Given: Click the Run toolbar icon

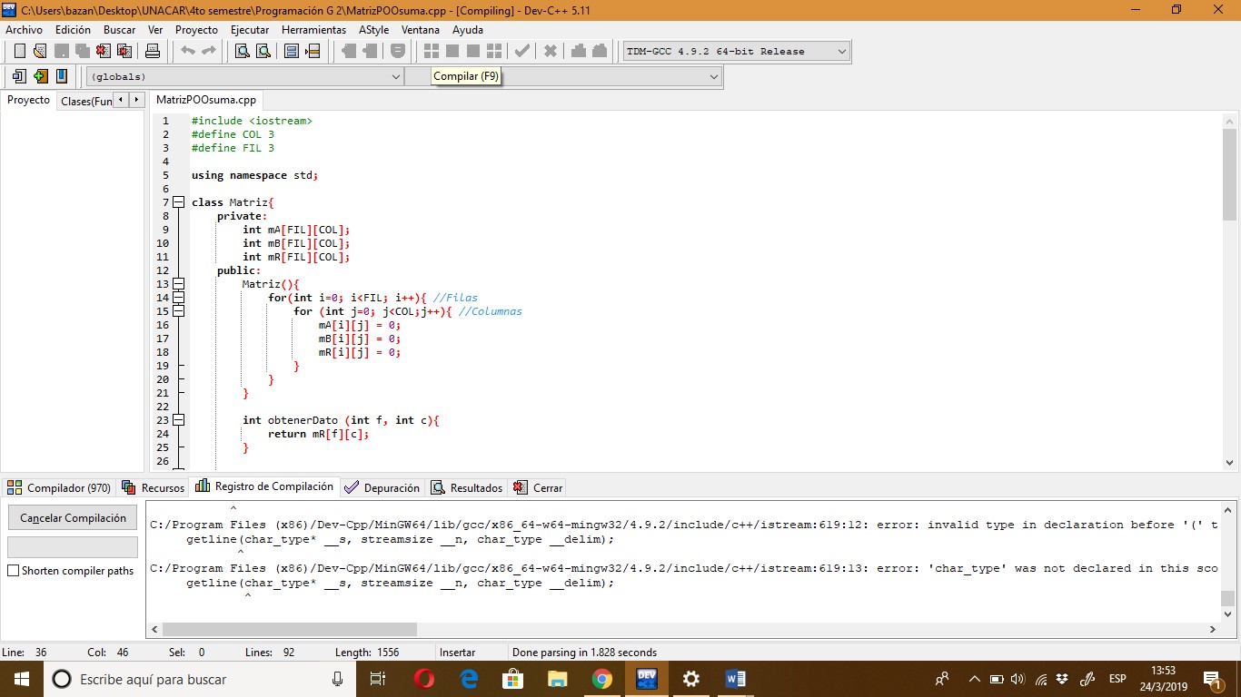Looking at the screenshot, I should click(x=452, y=51).
